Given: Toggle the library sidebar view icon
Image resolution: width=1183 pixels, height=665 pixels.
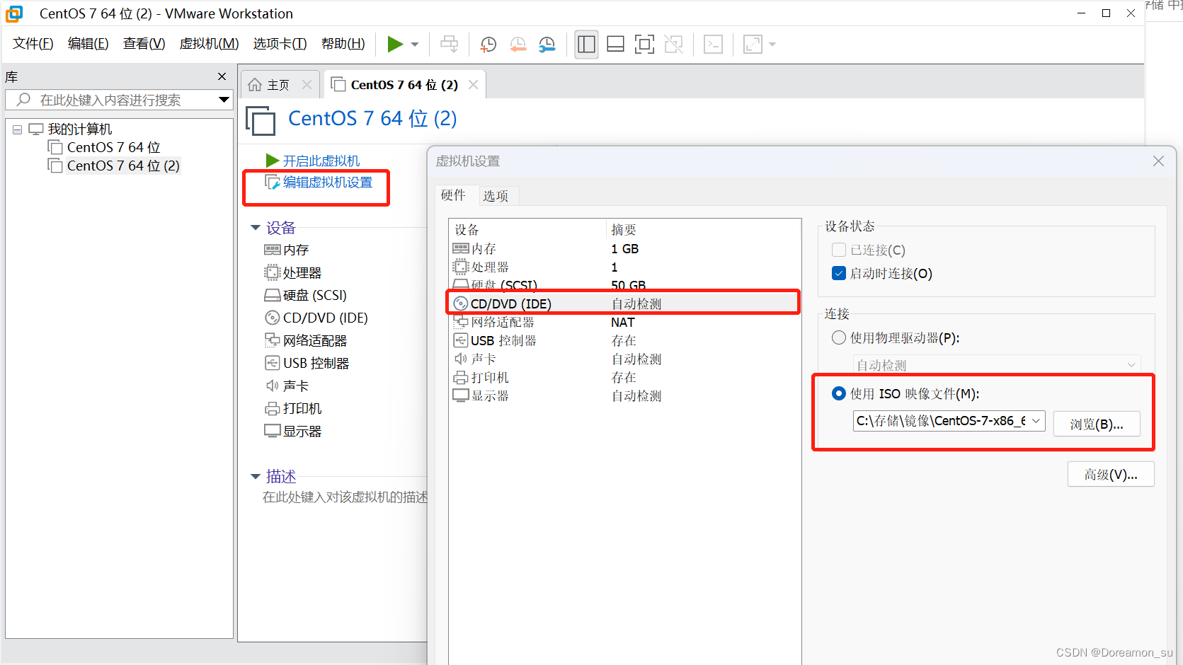Looking at the screenshot, I should 586,45.
